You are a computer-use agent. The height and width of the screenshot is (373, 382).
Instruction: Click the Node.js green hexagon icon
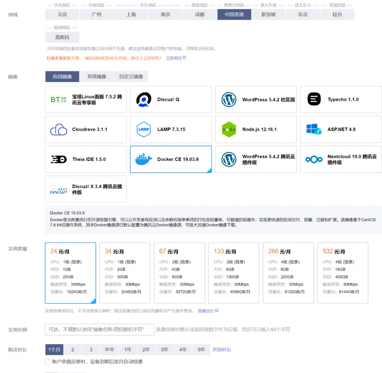click(x=229, y=129)
